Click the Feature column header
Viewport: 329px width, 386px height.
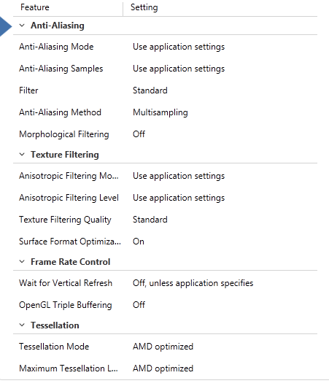coord(35,7)
